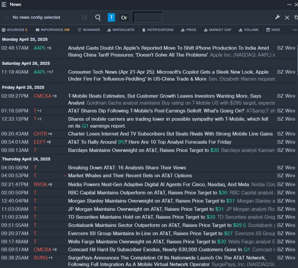Select the Scotiabank Maintains Sector Outperform headline
This screenshot has height=268, width=298.
pos(157,225)
